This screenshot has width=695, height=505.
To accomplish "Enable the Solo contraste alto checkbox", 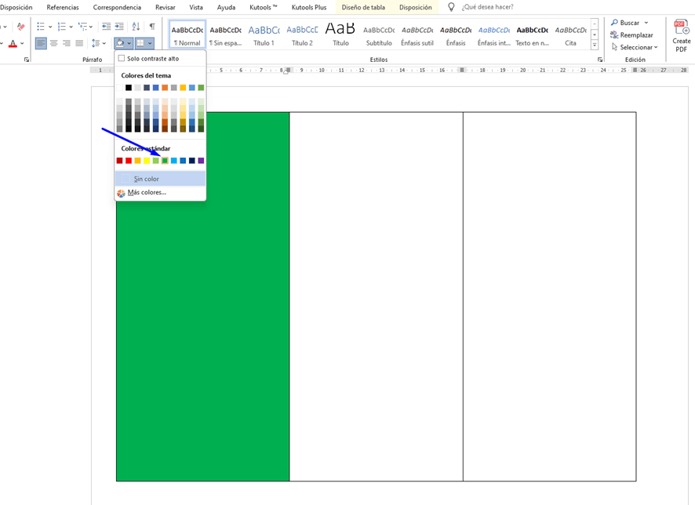I will click(x=122, y=58).
